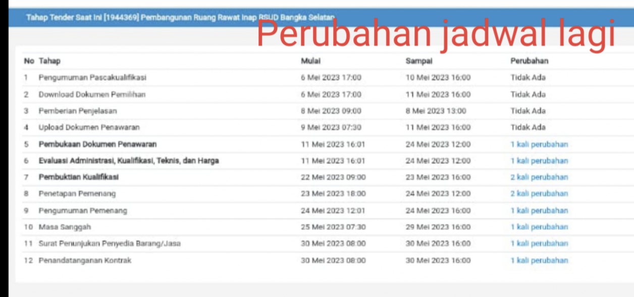The width and height of the screenshot is (634, 297).
Task: Click end date '8 Mei 2023 13:00'
Action: click(x=436, y=111)
